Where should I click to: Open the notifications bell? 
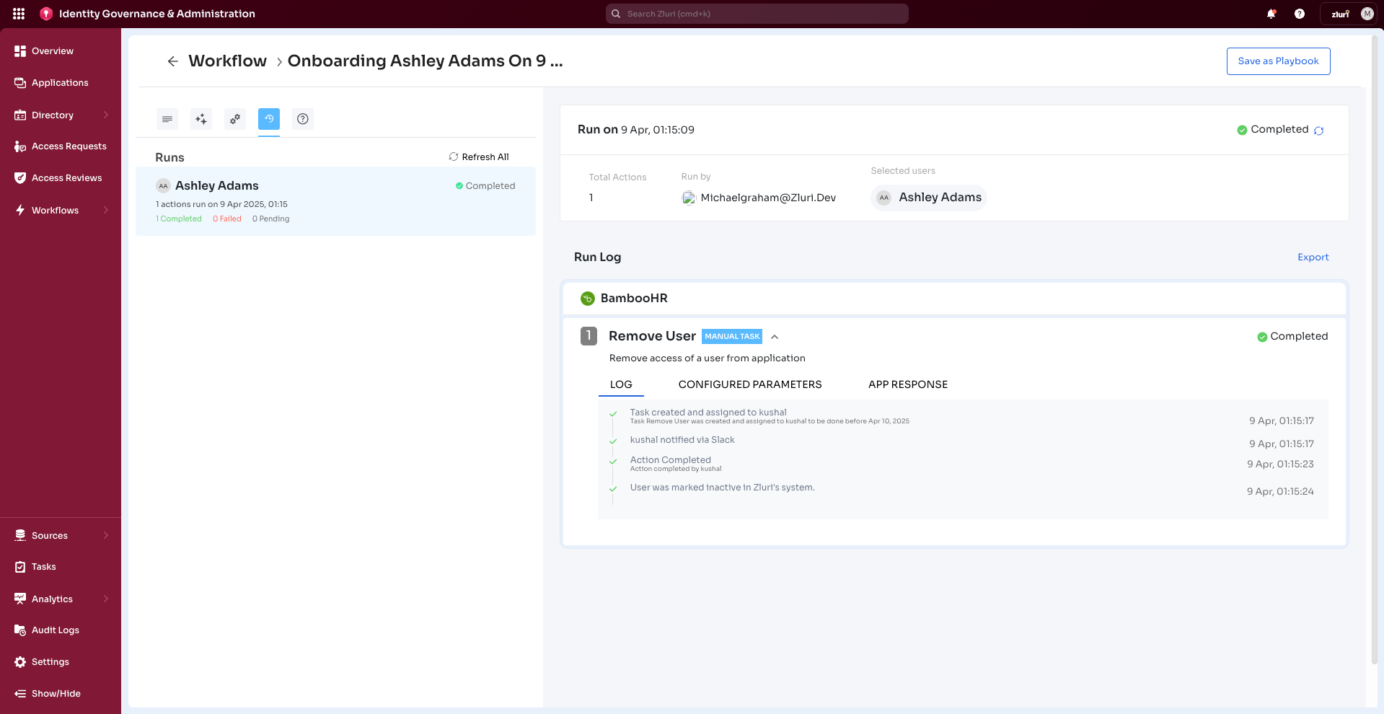1271,14
